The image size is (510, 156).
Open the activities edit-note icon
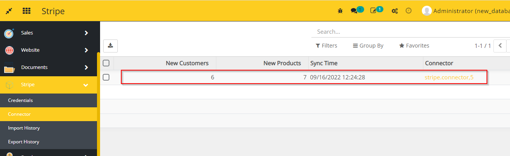coord(373,11)
